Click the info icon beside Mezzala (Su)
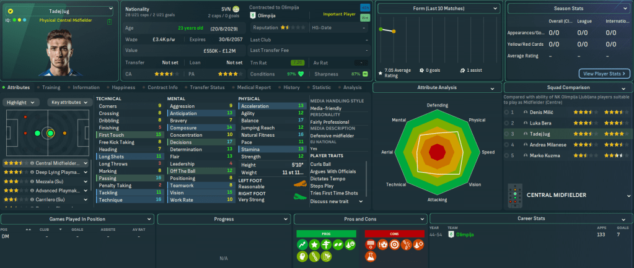The height and width of the screenshot is (268, 634). [32, 181]
